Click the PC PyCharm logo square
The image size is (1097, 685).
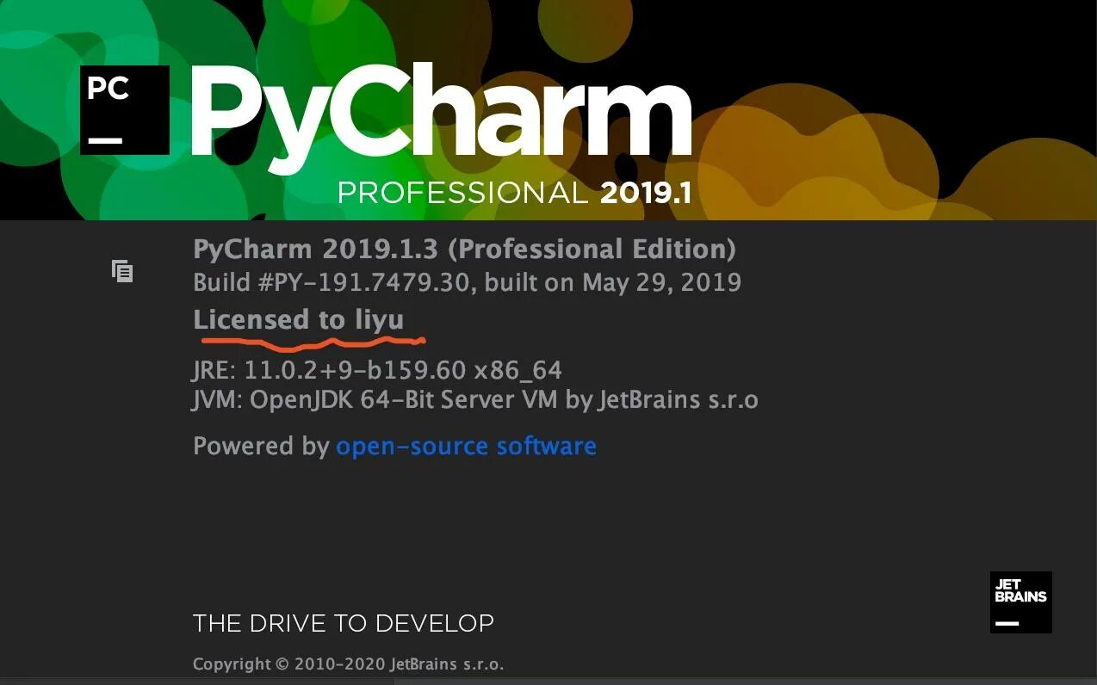pos(125,111)
